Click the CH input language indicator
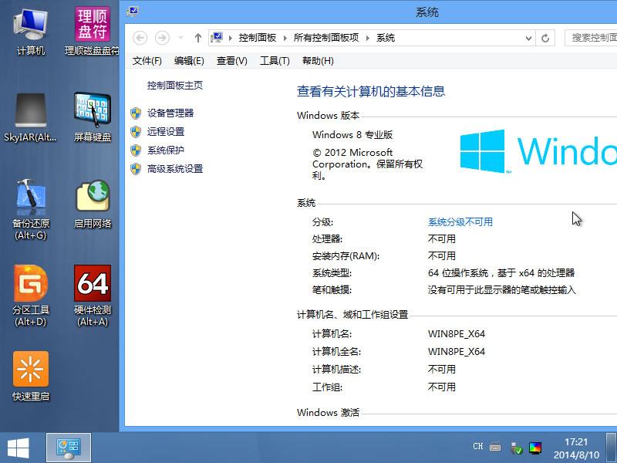 pyautogui.click(x=477, y=447)
